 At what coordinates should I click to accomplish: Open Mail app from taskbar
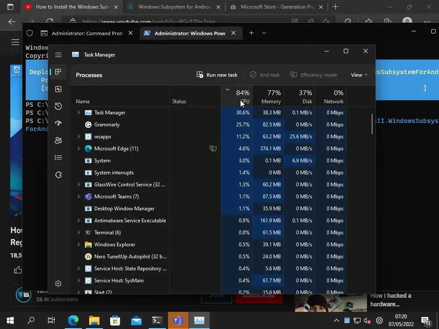(136, 320)
